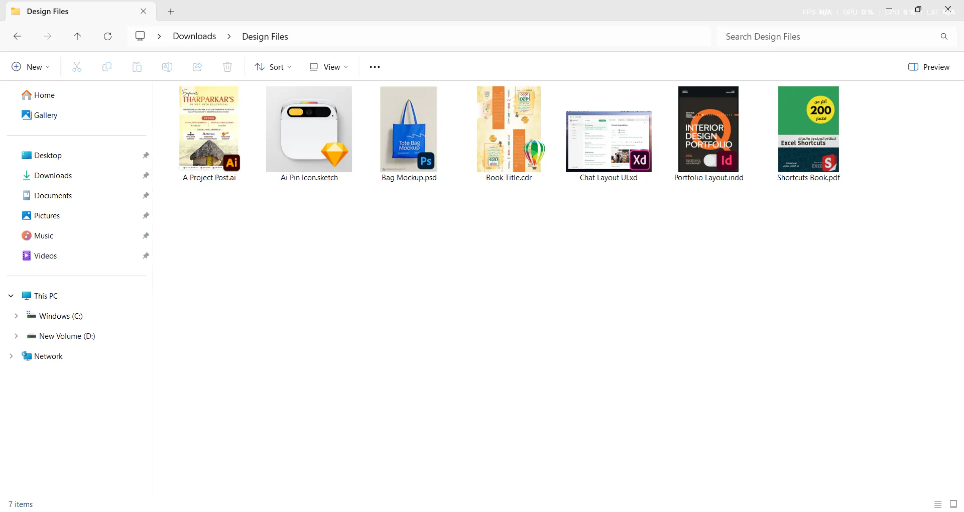The height and width of the screenshot is (512, 964).
Task: Close the Design Files tab
Action: tap(144, 11)
